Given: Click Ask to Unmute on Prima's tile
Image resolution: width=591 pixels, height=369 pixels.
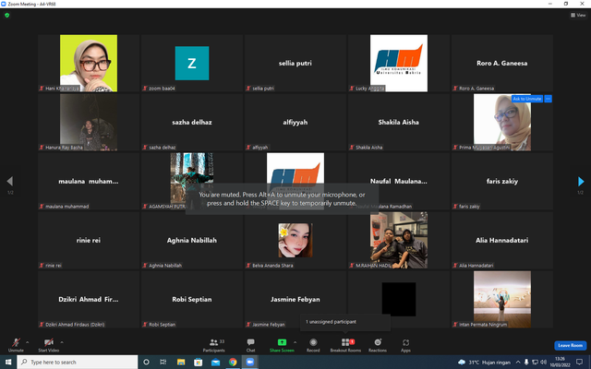Looking at the screenshot, I should point(527,99).
